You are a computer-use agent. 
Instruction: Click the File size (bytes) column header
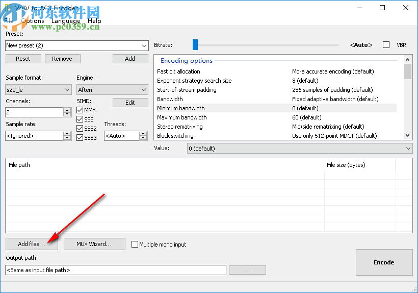[x=360, y=165]
